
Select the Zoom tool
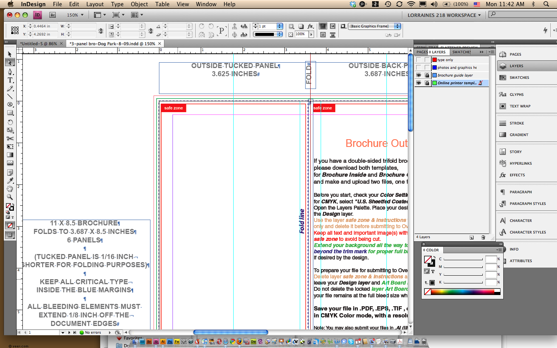click(10, 197)
